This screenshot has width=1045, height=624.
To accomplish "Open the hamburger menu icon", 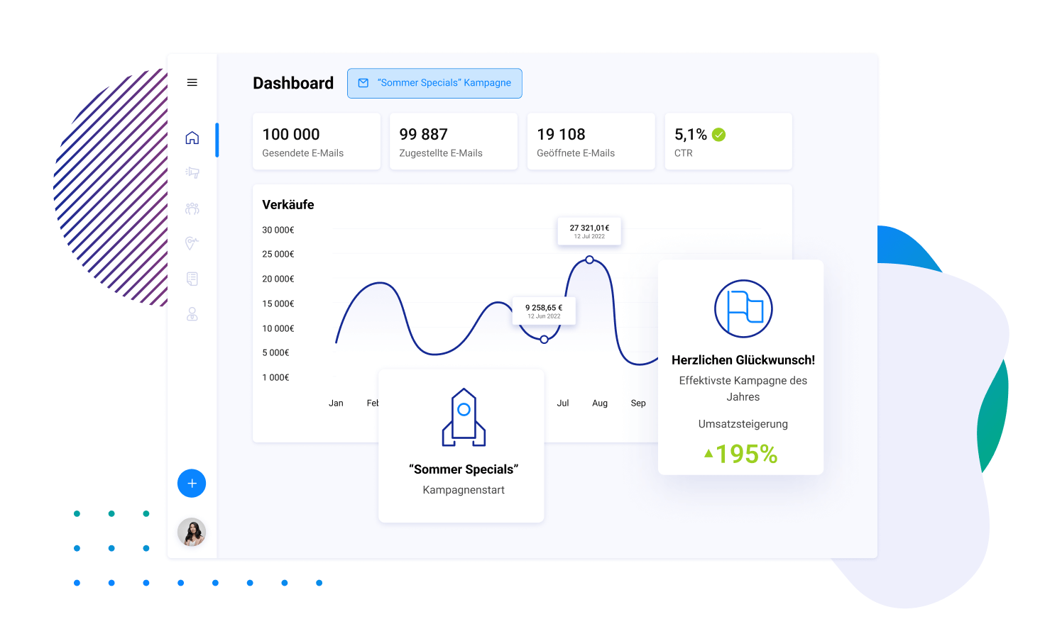I will pos(192,82).
